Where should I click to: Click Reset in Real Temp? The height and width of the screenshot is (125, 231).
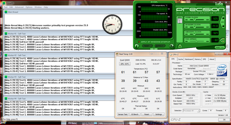click(147, 114)
